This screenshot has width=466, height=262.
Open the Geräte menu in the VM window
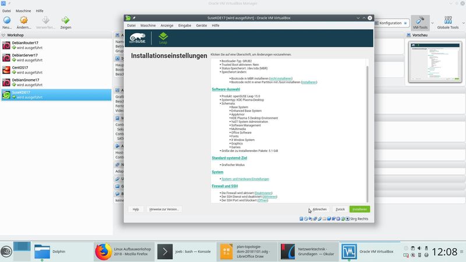click(x=201, y=26)
